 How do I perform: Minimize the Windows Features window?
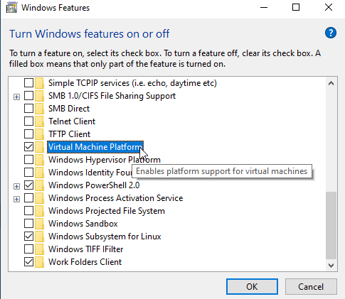(264, 8)
